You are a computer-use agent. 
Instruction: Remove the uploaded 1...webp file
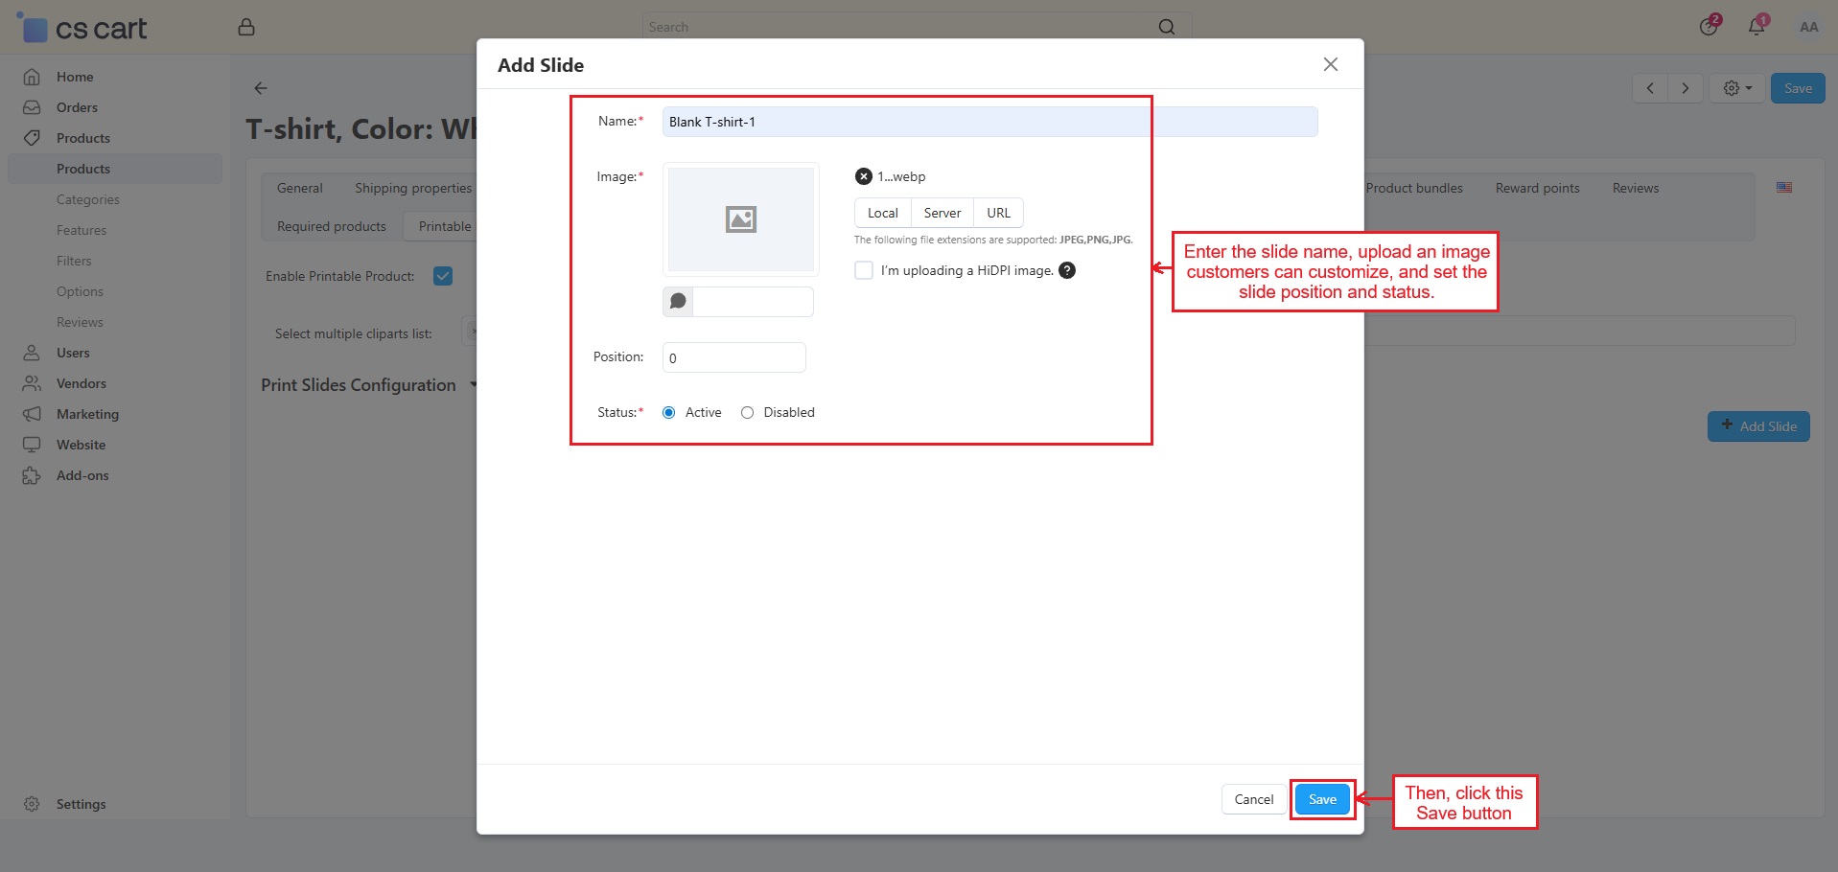tap(863, 176)
